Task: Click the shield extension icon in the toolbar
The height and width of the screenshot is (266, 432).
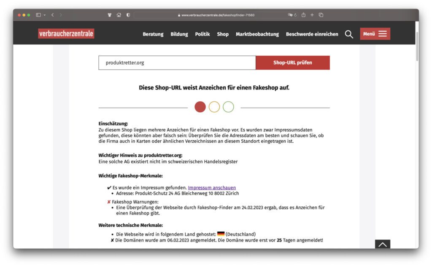Action: click(128, 14)
